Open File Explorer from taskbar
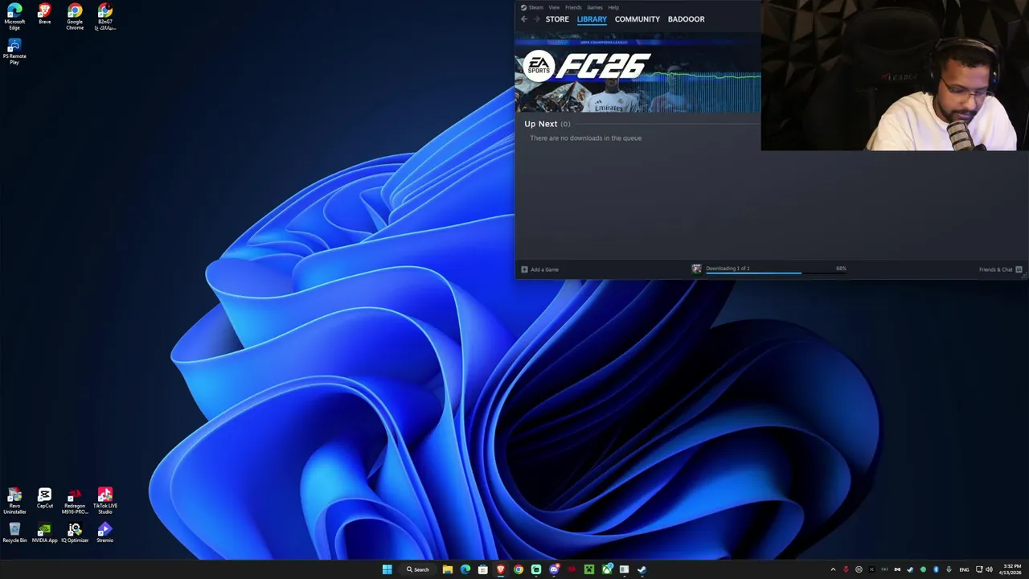This screenshot has width=1029, height=579. 448,569
